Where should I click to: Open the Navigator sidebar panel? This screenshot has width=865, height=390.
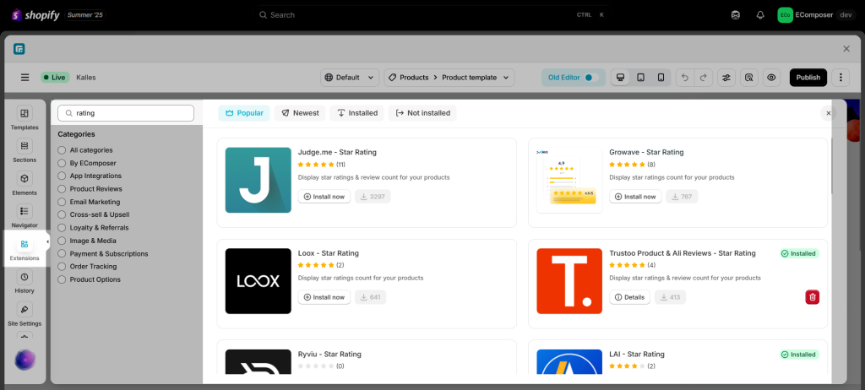click(24, 216)
